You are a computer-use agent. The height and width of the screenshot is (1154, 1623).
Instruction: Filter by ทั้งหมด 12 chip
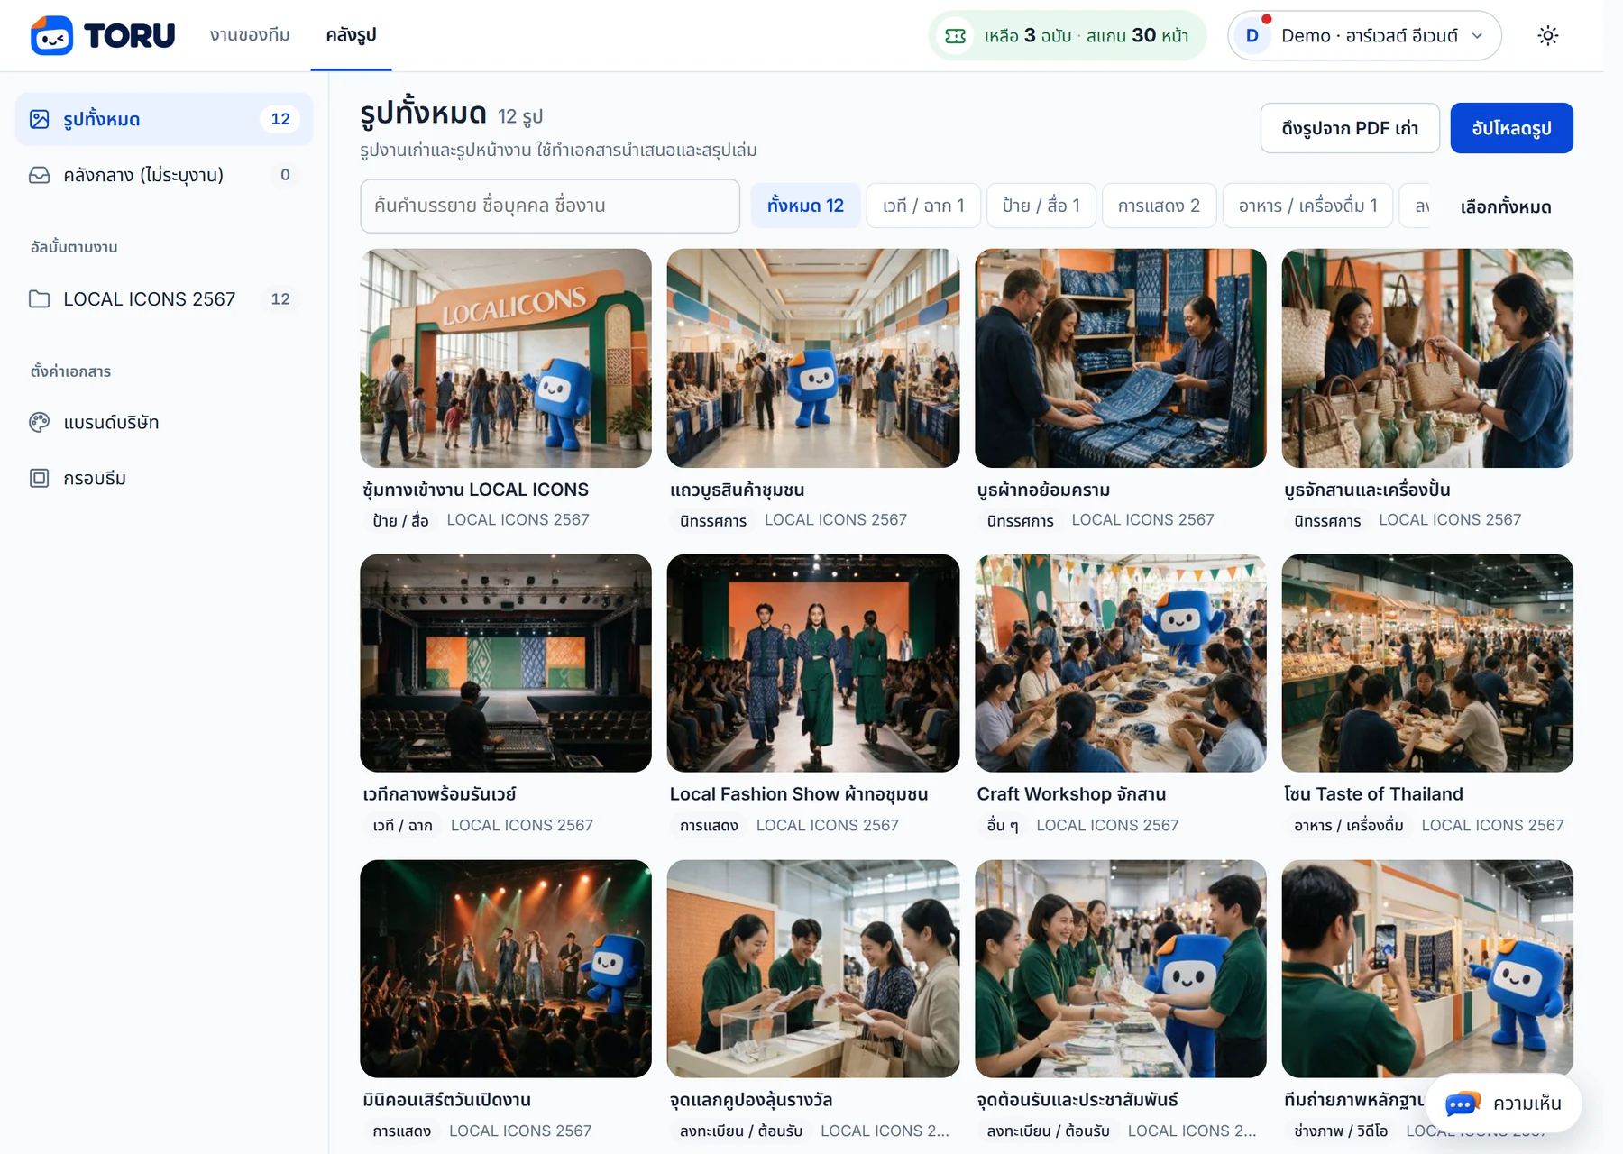tap(805, 206)
